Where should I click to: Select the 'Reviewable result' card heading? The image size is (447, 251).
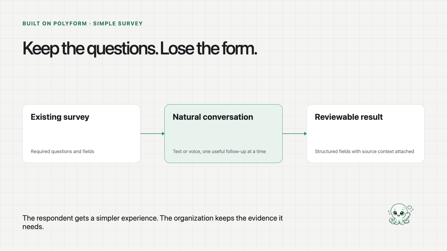[x=349, y=117]
